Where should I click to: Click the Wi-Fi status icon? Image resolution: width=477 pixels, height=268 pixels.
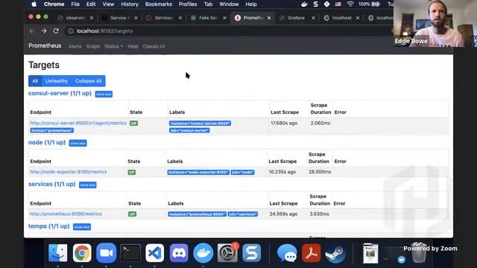point(350,4)
